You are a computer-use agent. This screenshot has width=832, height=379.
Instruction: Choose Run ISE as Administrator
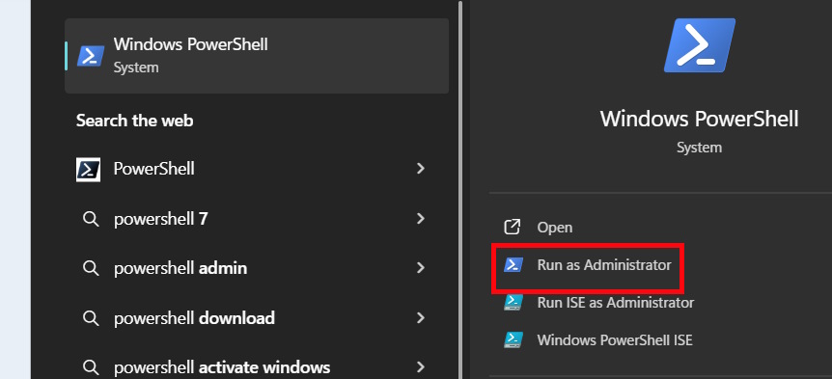(x=616, y=303)
